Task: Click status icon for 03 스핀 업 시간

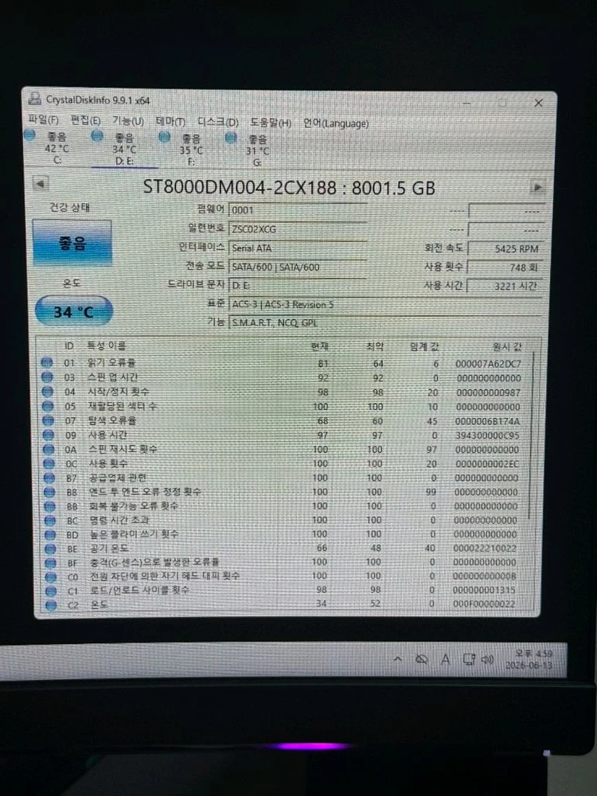Action: coord(47,377)
